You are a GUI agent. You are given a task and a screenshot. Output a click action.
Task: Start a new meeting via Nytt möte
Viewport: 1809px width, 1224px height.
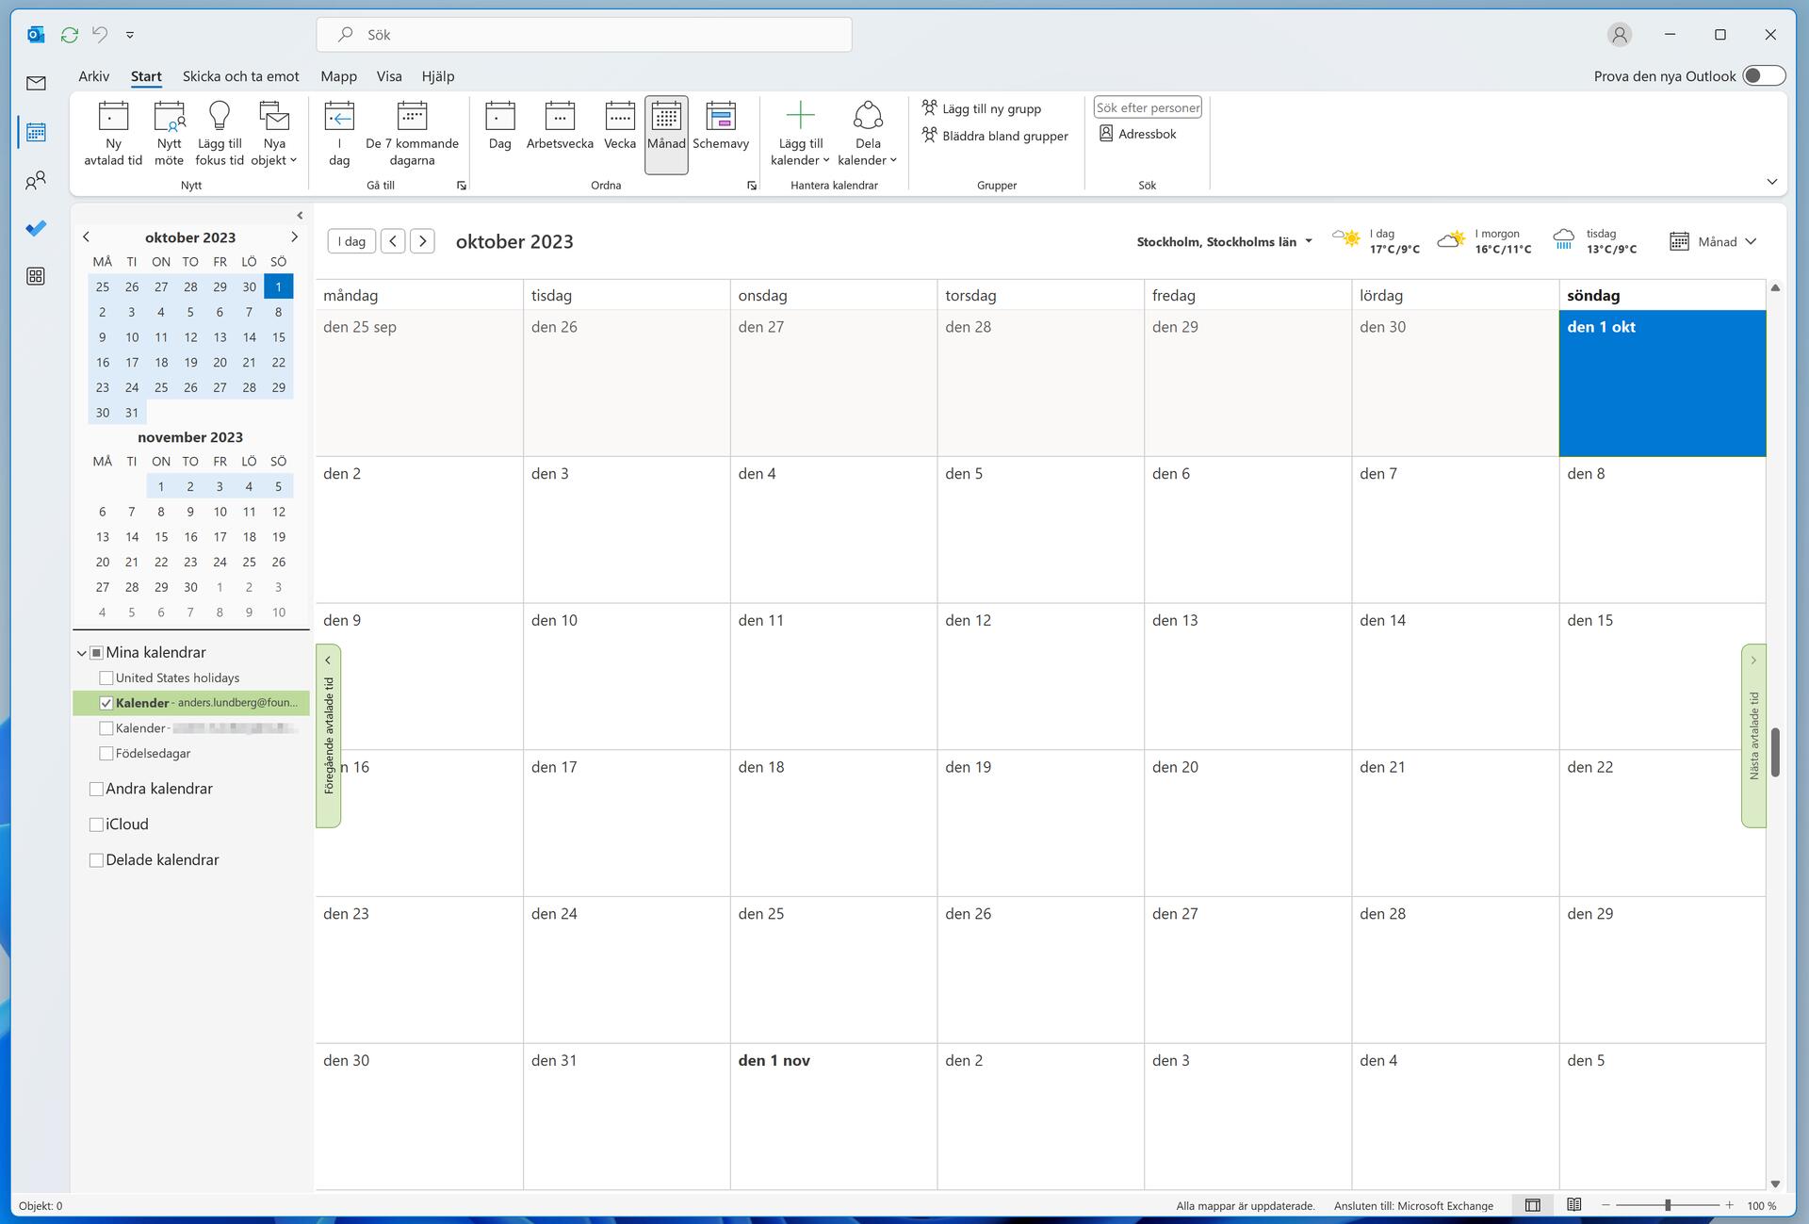click(169, 132)
